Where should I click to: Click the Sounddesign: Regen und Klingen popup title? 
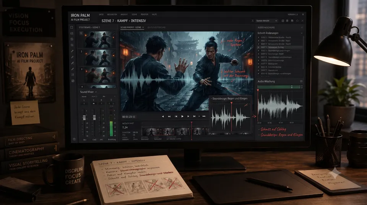tap(230, 99)
